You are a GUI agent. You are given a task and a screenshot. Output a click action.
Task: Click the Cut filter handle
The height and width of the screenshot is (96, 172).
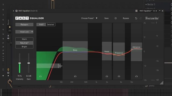[x=59, y=66]
